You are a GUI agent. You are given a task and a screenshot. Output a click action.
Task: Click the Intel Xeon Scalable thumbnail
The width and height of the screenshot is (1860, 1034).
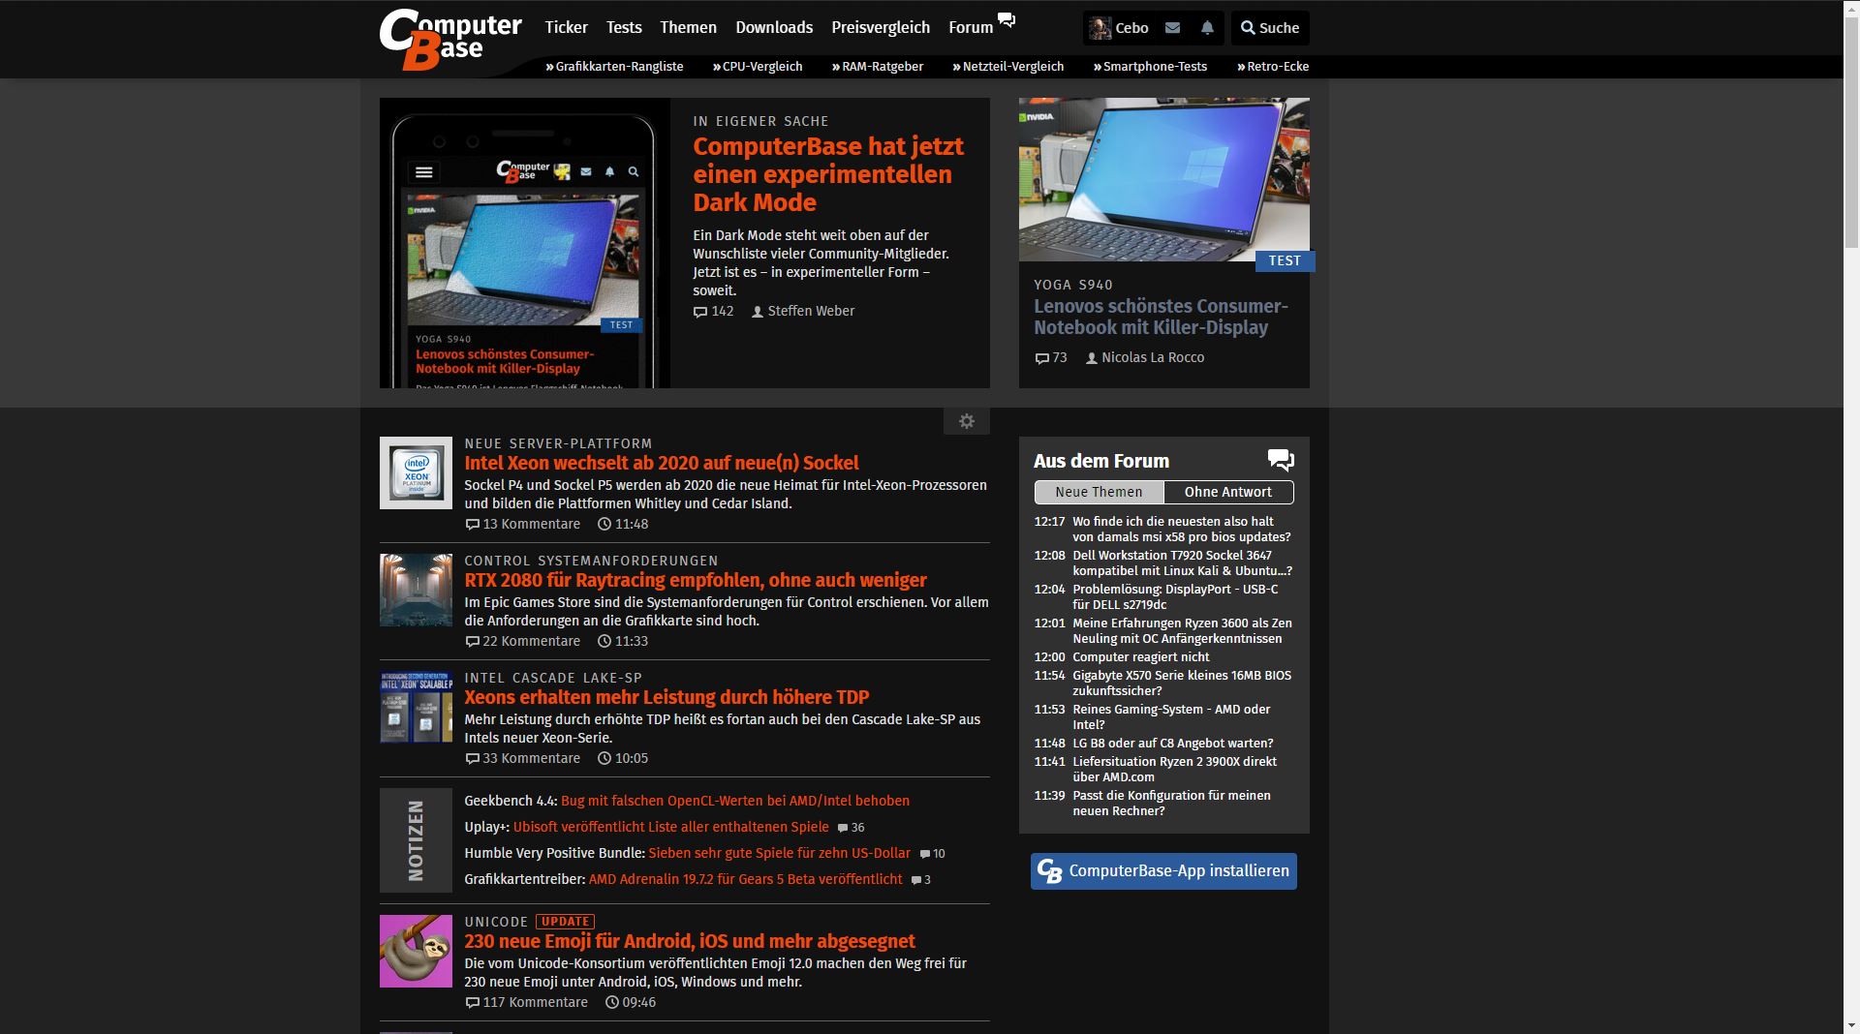pos(416,707)
